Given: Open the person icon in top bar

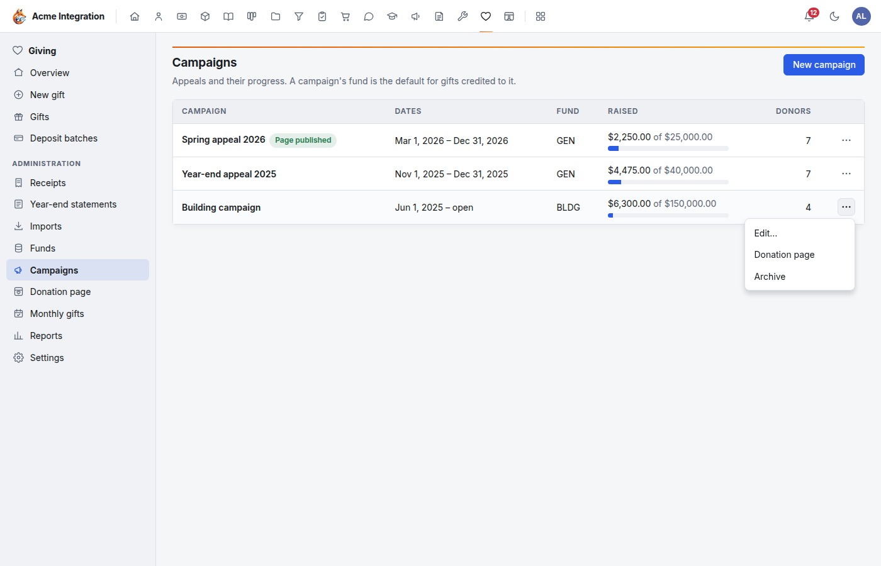Looking at the screenshot, I should click(159, 16).
